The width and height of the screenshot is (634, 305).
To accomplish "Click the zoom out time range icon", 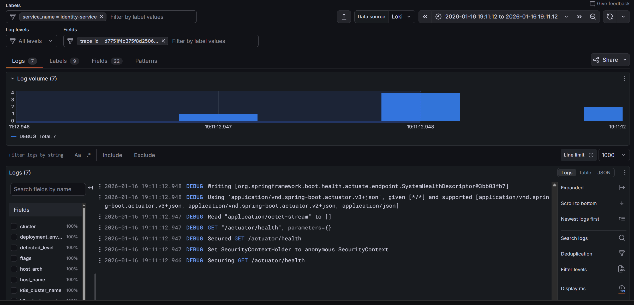I will 593,17.
